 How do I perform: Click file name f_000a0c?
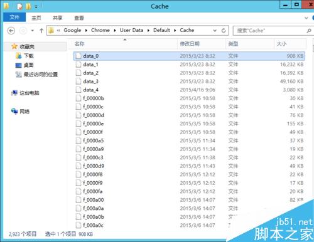click(93, 225)
